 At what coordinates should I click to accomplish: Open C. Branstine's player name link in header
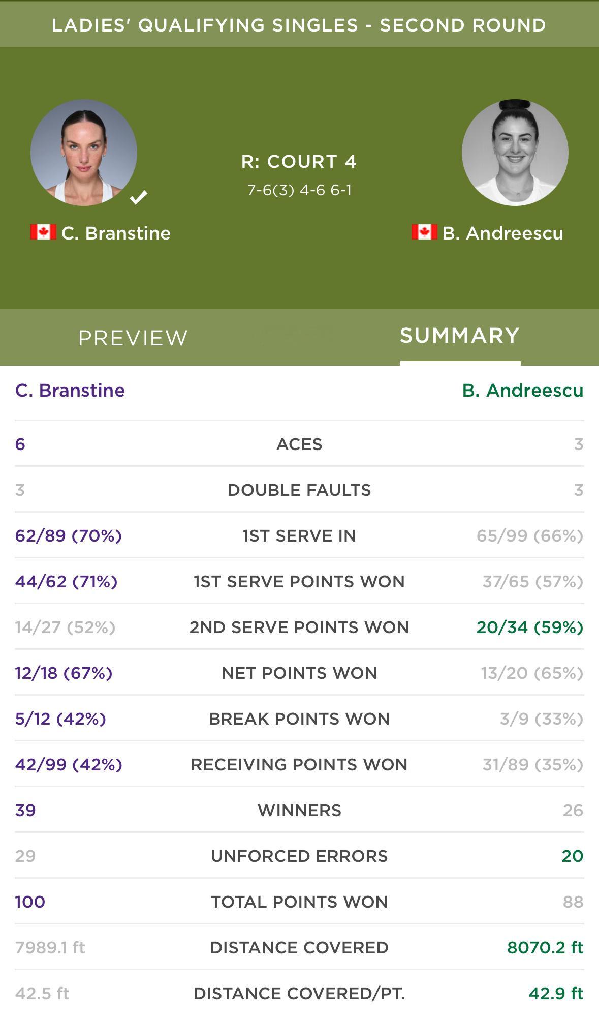[116, 233]
